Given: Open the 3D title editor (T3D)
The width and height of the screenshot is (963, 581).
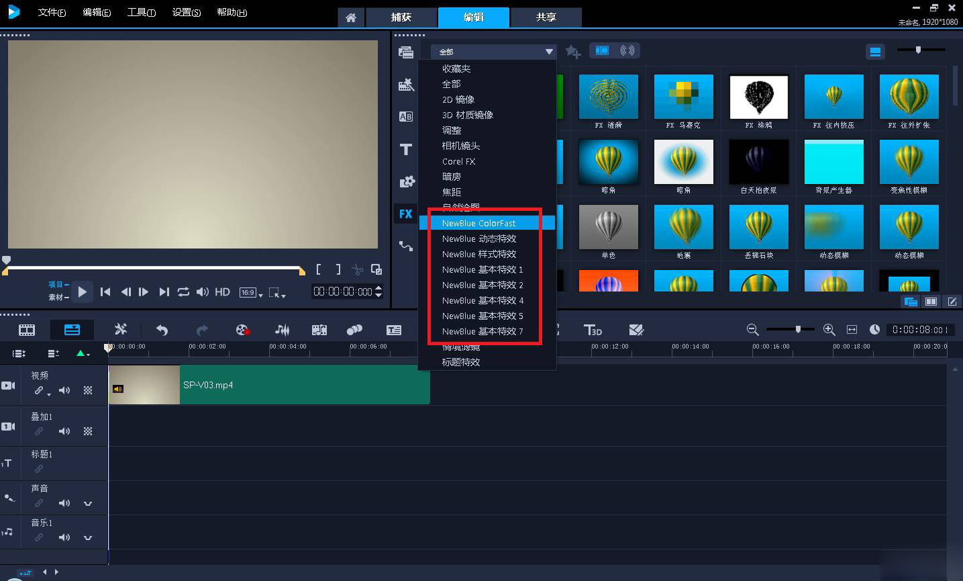Looking at the screenshot, I should [593, 330].
